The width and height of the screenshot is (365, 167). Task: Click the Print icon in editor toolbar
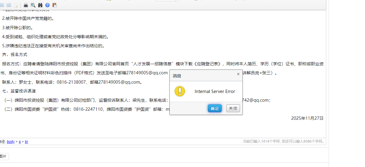pos(26,5)
